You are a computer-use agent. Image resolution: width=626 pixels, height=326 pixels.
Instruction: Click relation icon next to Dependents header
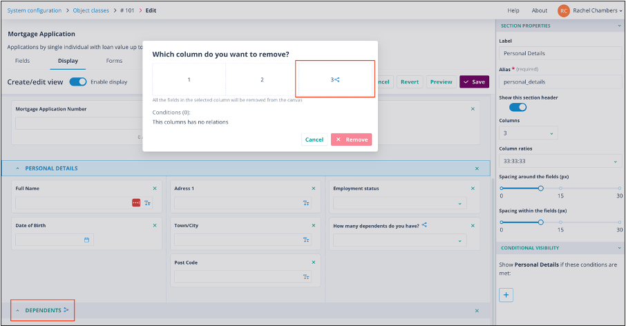tap(66, 309)
